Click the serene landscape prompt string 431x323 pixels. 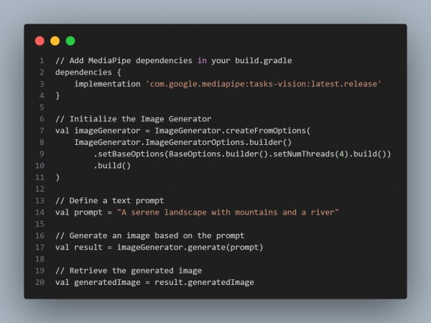pyautogui.click(x=228, y=212)
